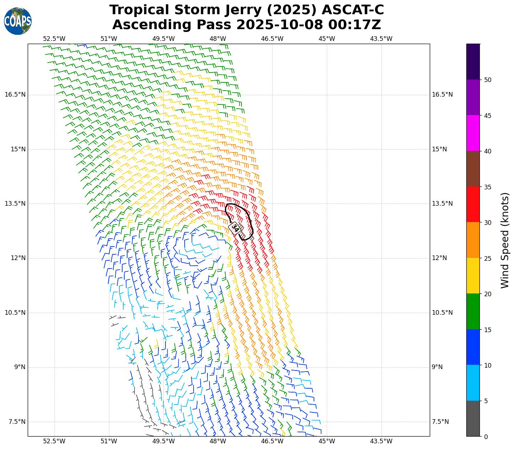Click the dark purple top colorbar segment
The height and width of the screenshot is (449, 515).
tap(473, 61)
